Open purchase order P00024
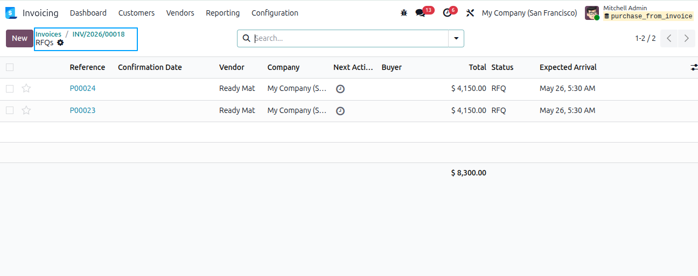The width and height of the screenshot is (698, 276). pyautogui.click(x=82, y=88)
